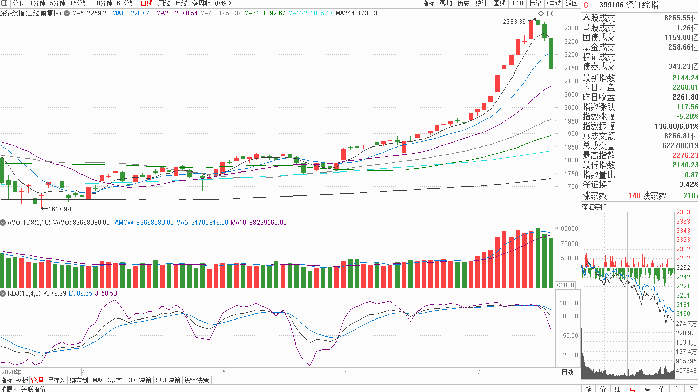Select the 15分钟 period
Viewport: 698px width, 392px height.
[79, 3]
